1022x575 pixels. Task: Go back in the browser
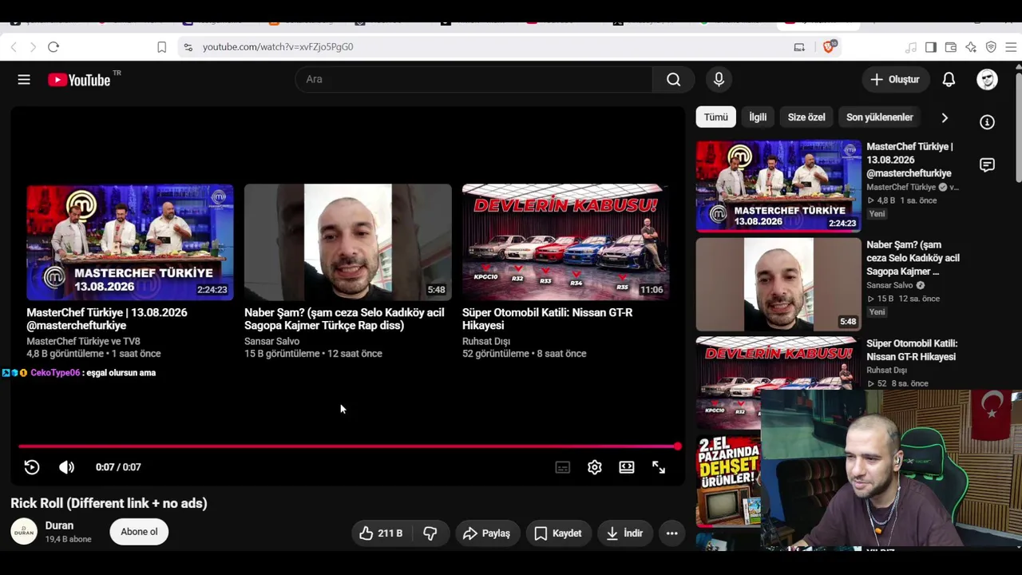pyautogui.click(x=14, y=47)
